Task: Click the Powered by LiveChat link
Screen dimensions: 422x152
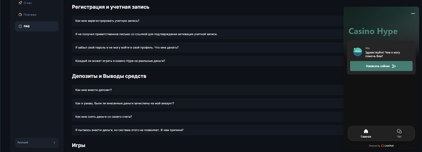Action: click(381, 146)
